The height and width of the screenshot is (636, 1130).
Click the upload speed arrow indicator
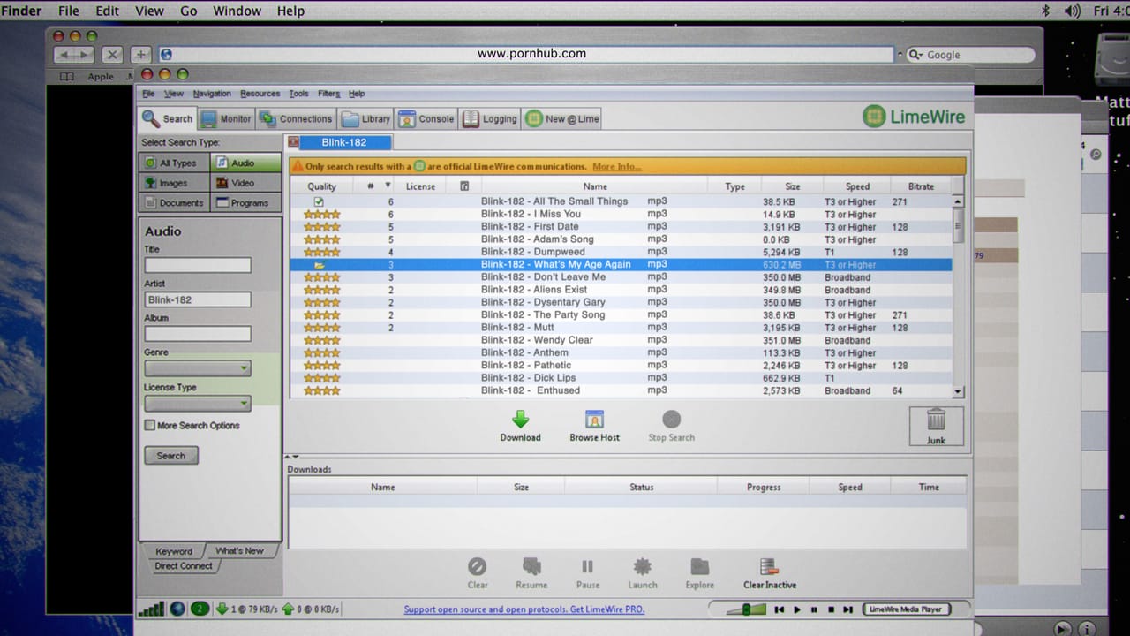(x=287, y=609)
